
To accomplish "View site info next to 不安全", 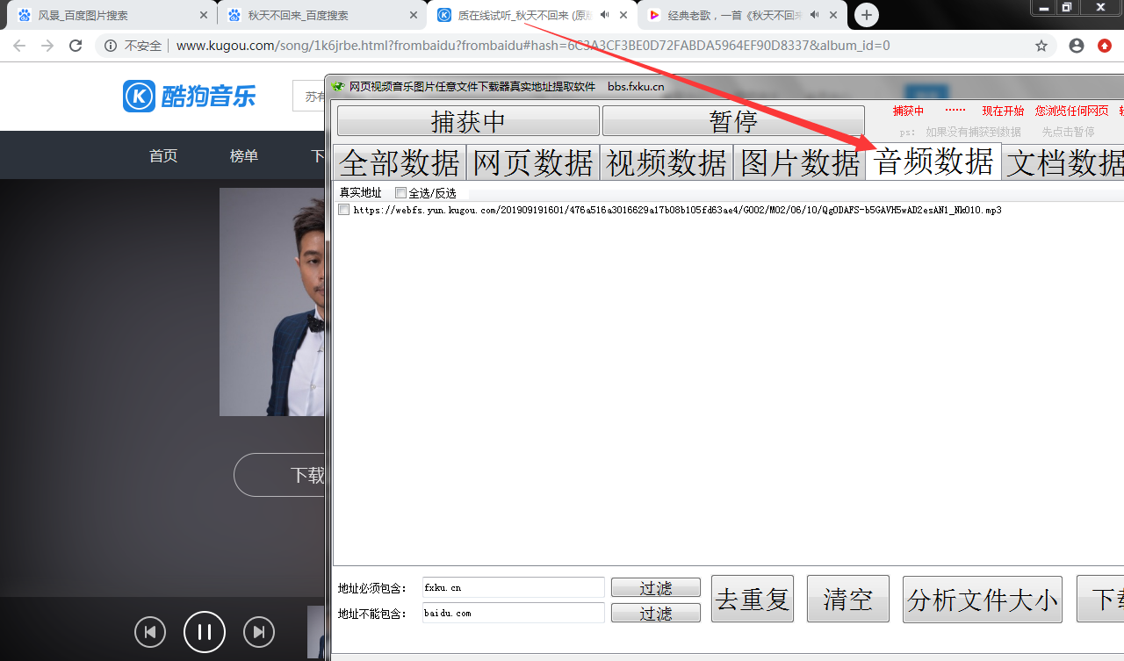I will (111, 46).
